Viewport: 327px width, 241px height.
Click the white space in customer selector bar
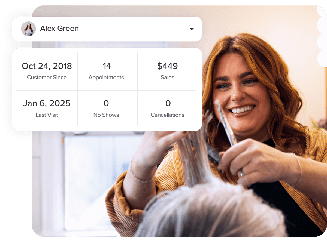(134, 29)
